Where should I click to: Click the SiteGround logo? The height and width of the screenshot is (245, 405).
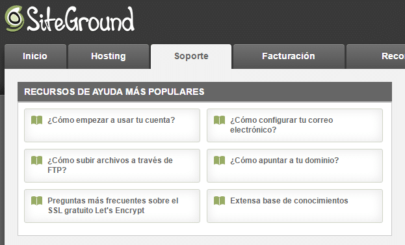click(70, 19)
